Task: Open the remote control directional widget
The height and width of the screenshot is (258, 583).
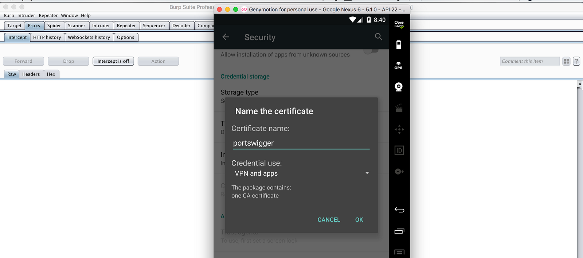Action: click(399, 129)
